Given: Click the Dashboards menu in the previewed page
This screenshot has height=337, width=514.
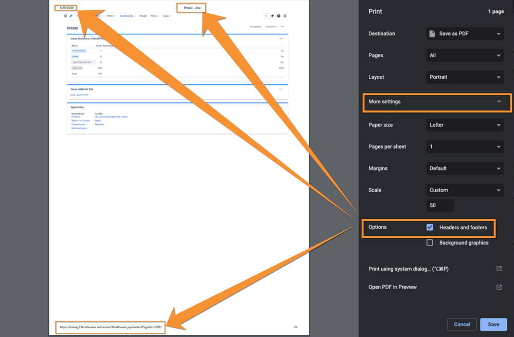Looking at the screenshot, I should tap(128, 16).
